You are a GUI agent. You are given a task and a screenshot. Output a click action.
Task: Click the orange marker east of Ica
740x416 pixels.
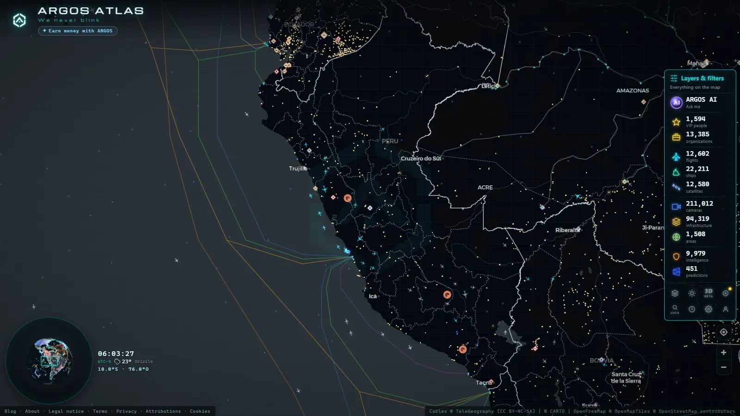(447, 294)
